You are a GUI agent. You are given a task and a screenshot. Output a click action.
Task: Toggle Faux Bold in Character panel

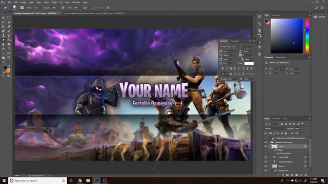222,68
